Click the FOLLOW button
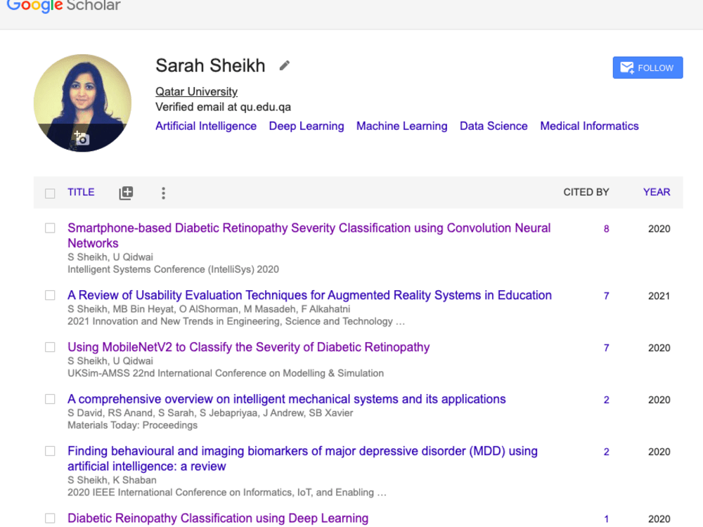Image resolution: width=703 pixels, height=527 pixels. (x=647, y=67)
